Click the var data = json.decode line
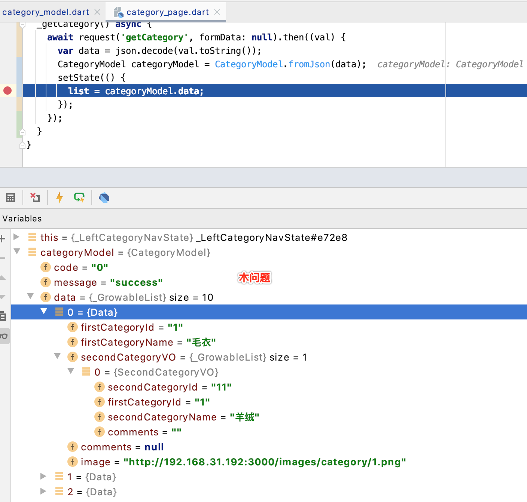This screenshot has height=502, width=527. pyautogui.click(x=159, y=51)
